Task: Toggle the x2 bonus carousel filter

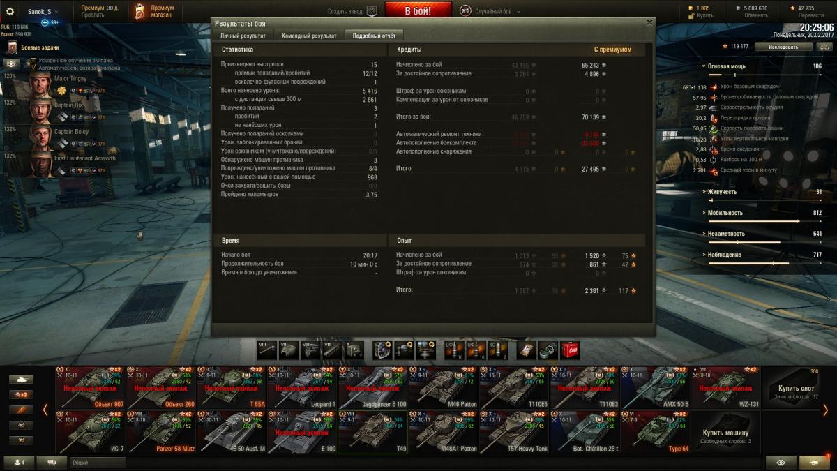Action: pyautogui.click(x=21, y=395)
